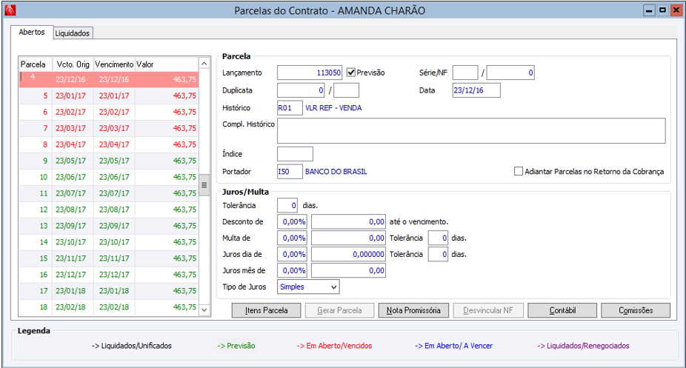The width and height of the screenshot is (686, 368).
Task: Click the Data field showing 23/12/16
Action: 476,90
